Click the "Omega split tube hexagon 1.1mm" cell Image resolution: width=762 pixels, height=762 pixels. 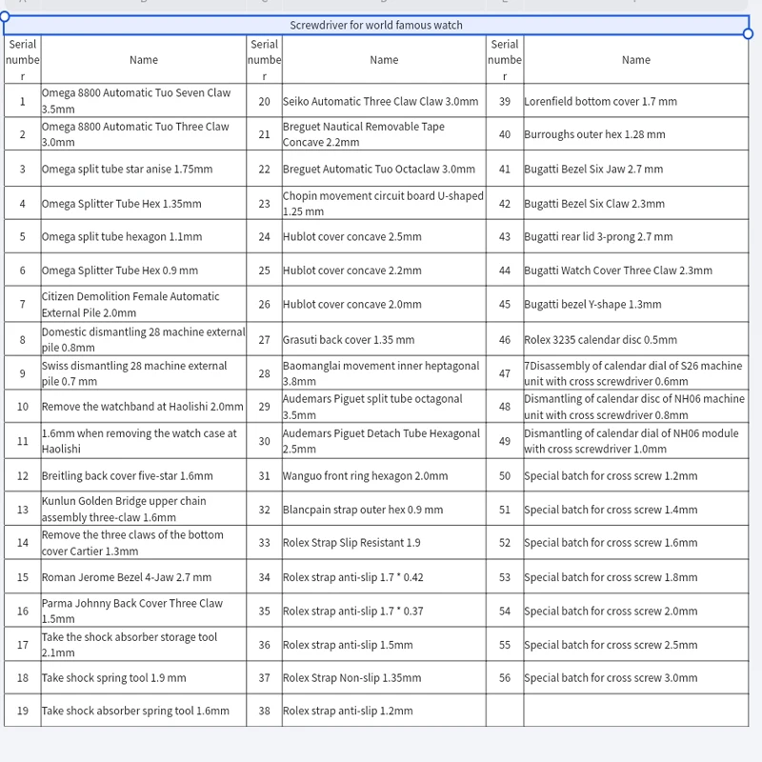144,236
